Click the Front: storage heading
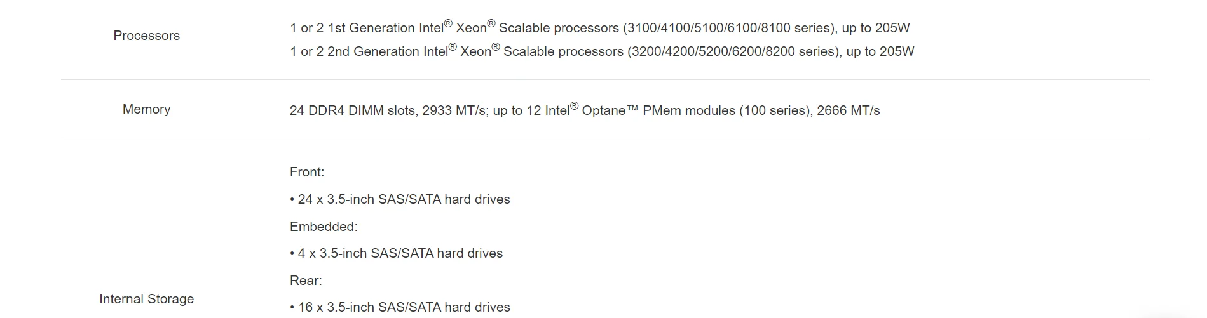This screenshot has height=318, width=1207. click(x=307, y=172)
